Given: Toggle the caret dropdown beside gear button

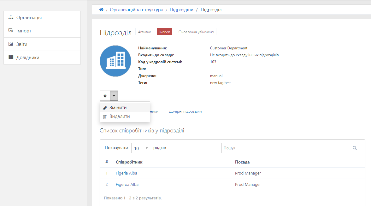Looking at the screenshot, I should pyautogui.click(x=114, y=96).
